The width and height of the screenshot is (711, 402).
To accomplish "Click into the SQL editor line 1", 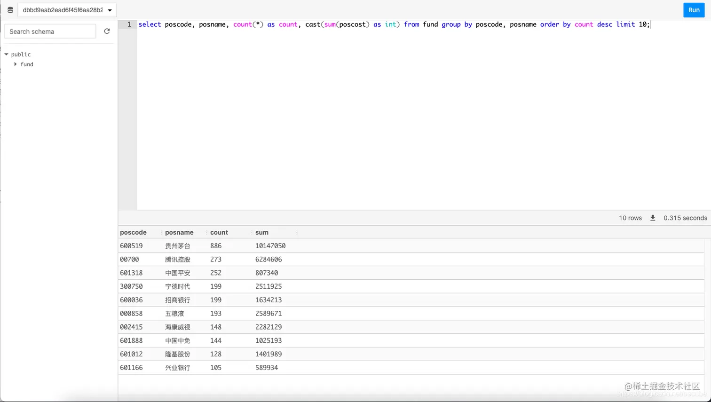I will click(x=394, y=24).
